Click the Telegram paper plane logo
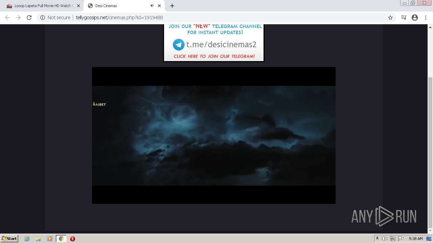Viewport: 433px width, 243px height. (x=179, y=45)
